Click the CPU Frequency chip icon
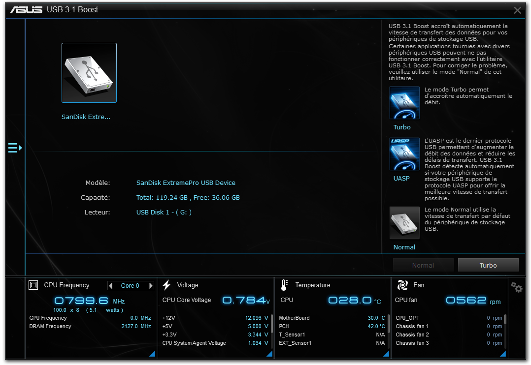Image resolution: width=531 pixels, height=365 pixels. click(33, 285)
